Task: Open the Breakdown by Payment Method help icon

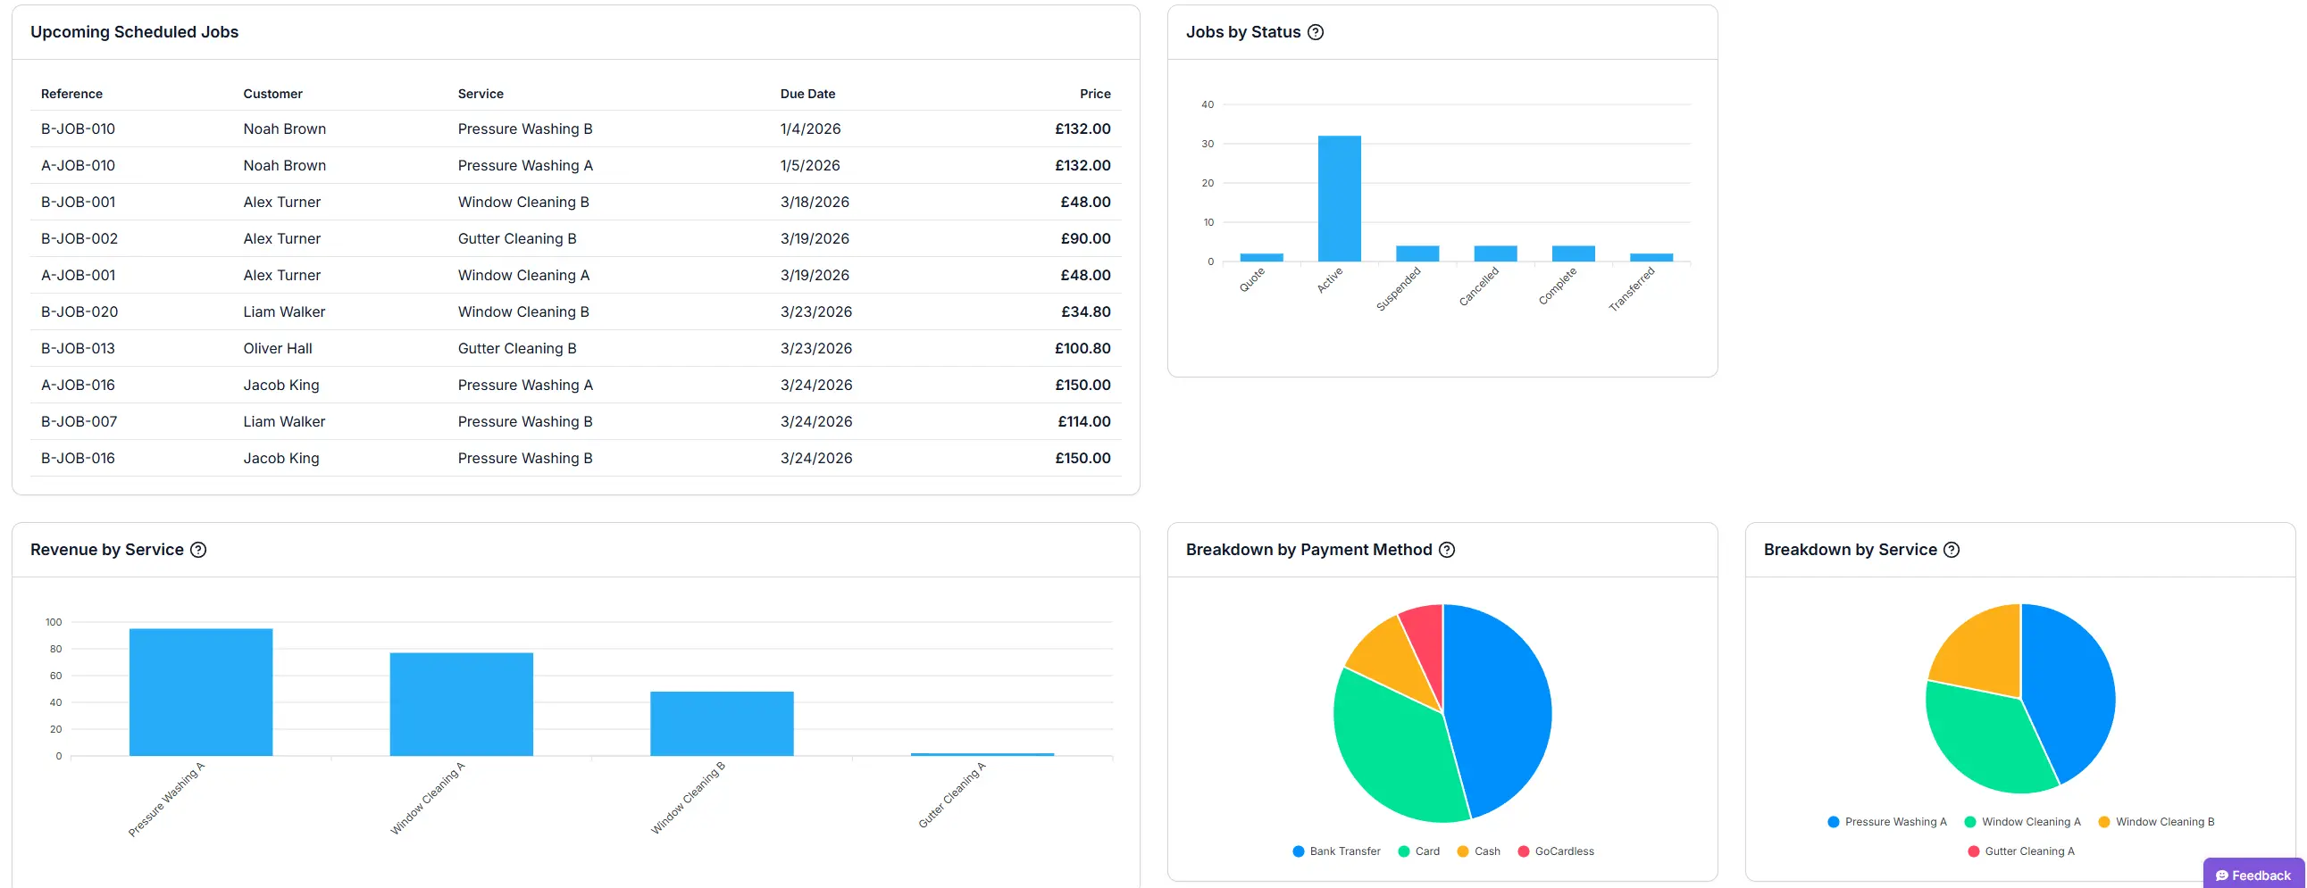Action: (x=1448, y=550)
